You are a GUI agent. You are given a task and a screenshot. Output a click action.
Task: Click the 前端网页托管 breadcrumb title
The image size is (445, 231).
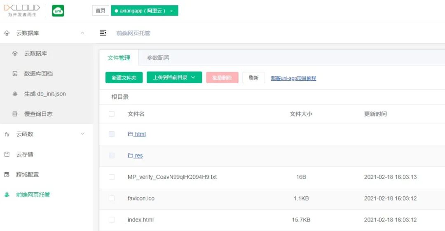tap(133, 33)
